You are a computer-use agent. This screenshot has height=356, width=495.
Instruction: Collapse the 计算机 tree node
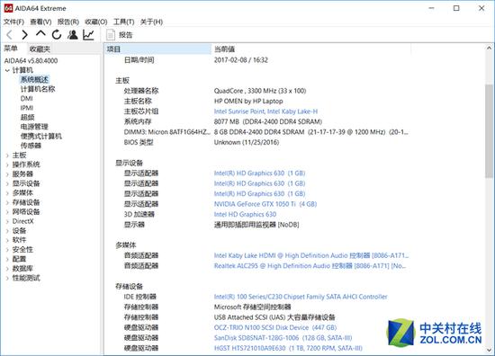(x=7, y=70)
